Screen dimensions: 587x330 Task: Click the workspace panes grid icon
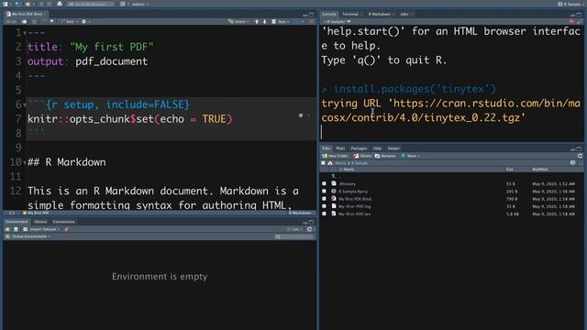coord(122,4)
